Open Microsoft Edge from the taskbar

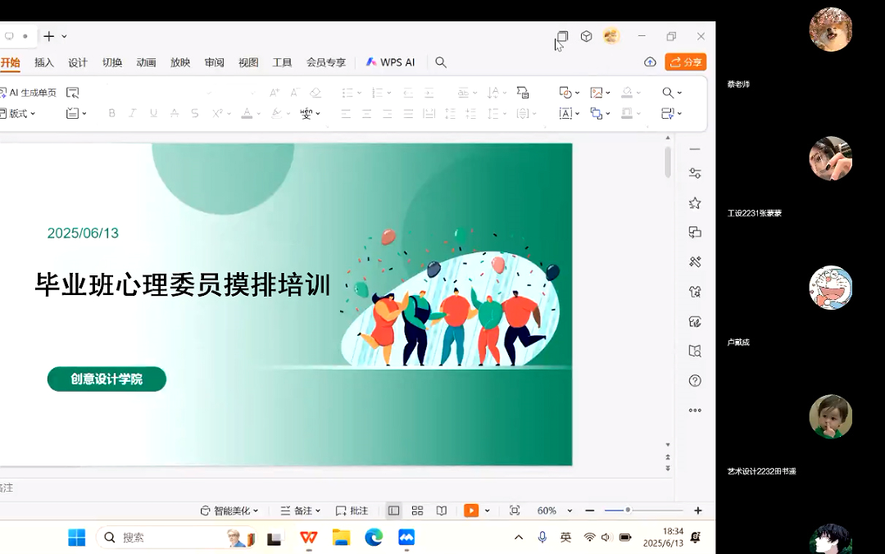coord(374,538)
